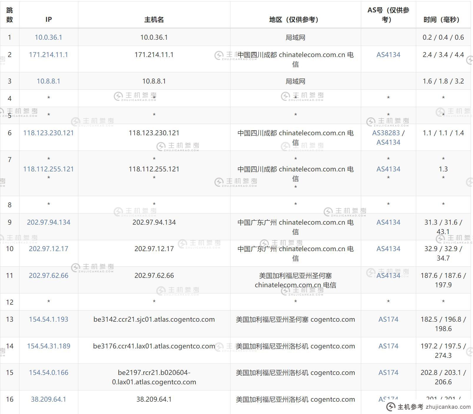Click time value 202.8 / 203.1 / 206.6
The height and width of the screenshot is (414, 473).
click(x=443, y=377)
